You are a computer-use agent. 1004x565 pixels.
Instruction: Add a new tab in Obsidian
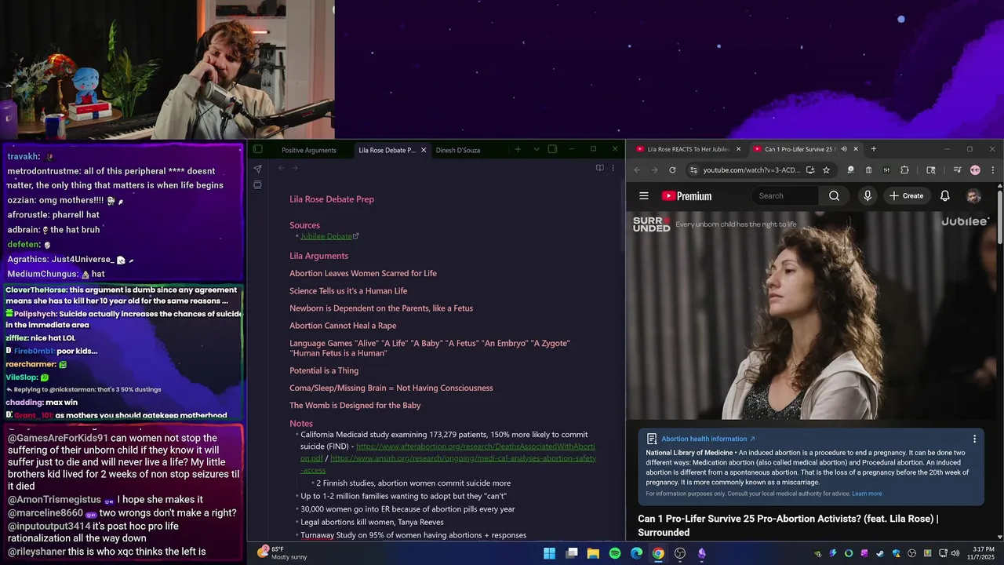click(518, 149)
